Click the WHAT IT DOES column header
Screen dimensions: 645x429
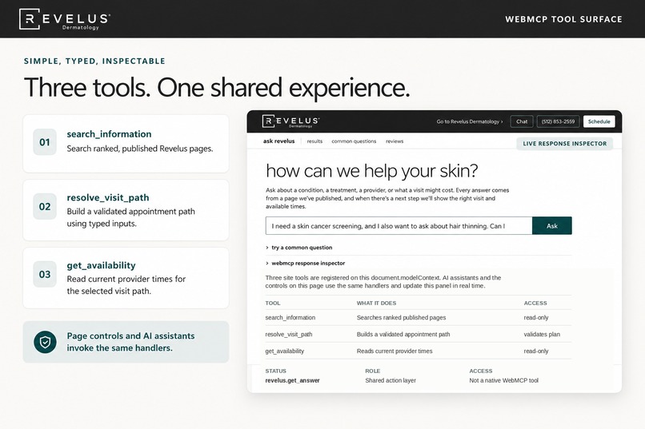376,303
